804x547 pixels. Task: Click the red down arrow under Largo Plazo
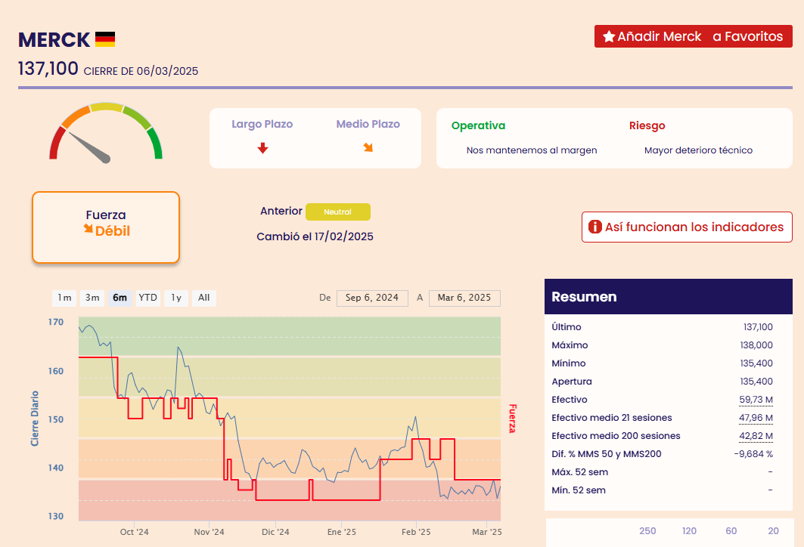tap(263, 149)
